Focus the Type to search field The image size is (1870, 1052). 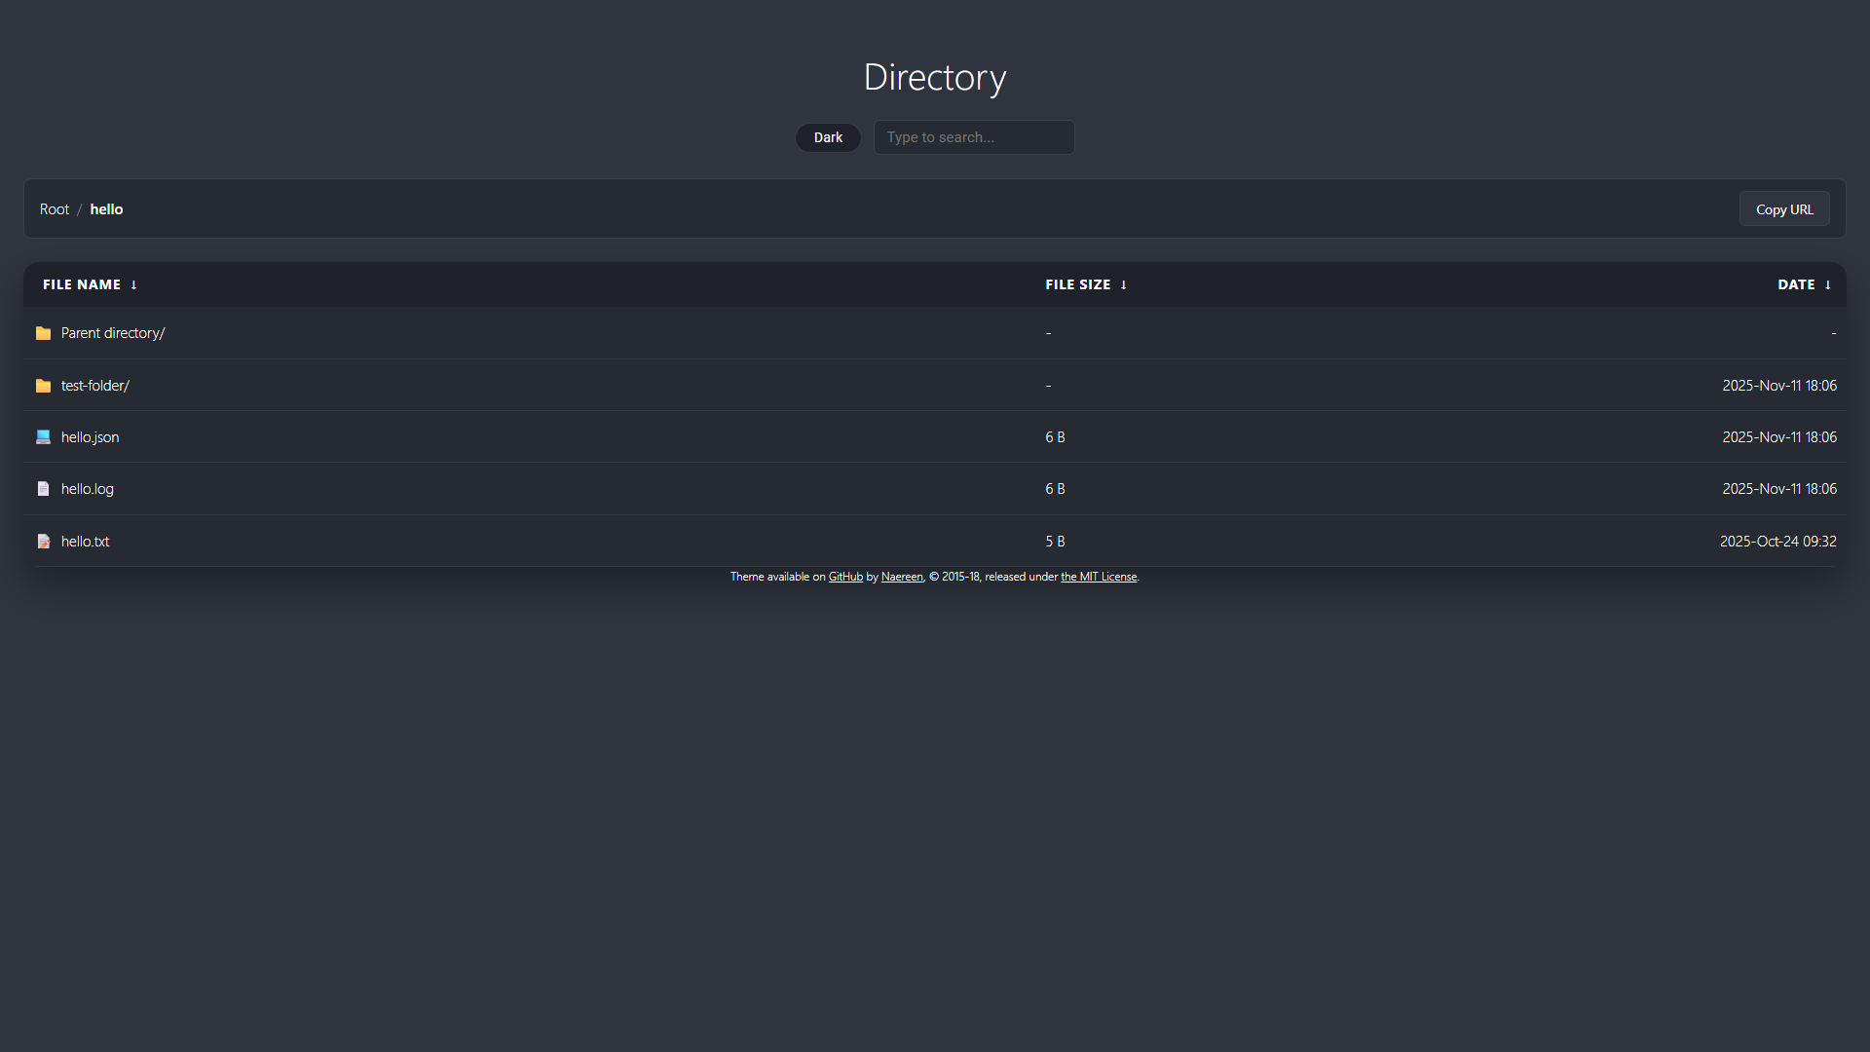coord(974,137)
